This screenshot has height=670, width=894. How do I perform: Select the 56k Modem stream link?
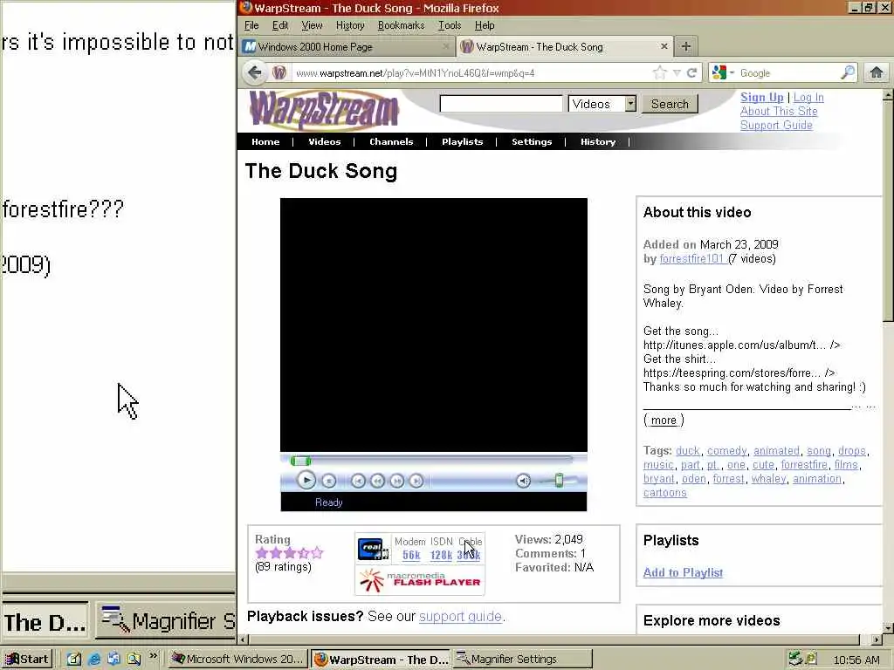coord(411,555)
